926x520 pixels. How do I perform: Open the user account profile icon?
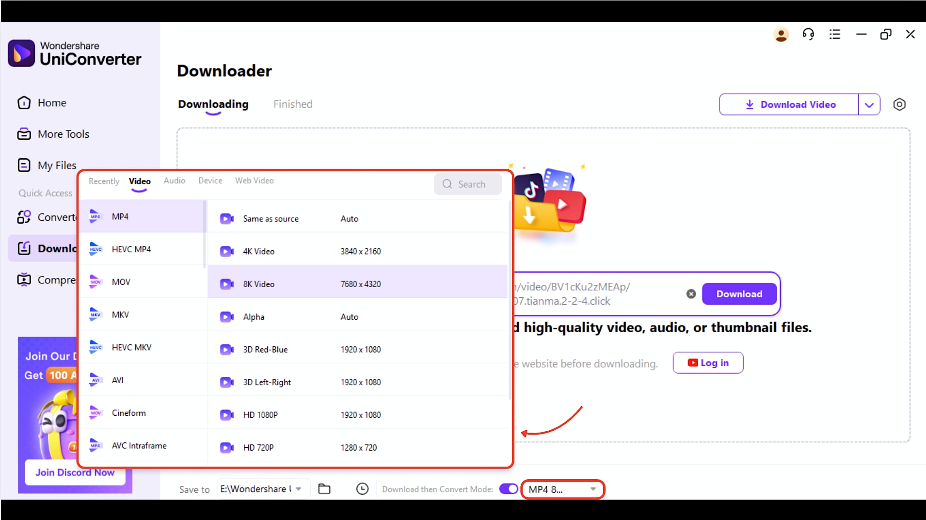(x=781, y=34)
